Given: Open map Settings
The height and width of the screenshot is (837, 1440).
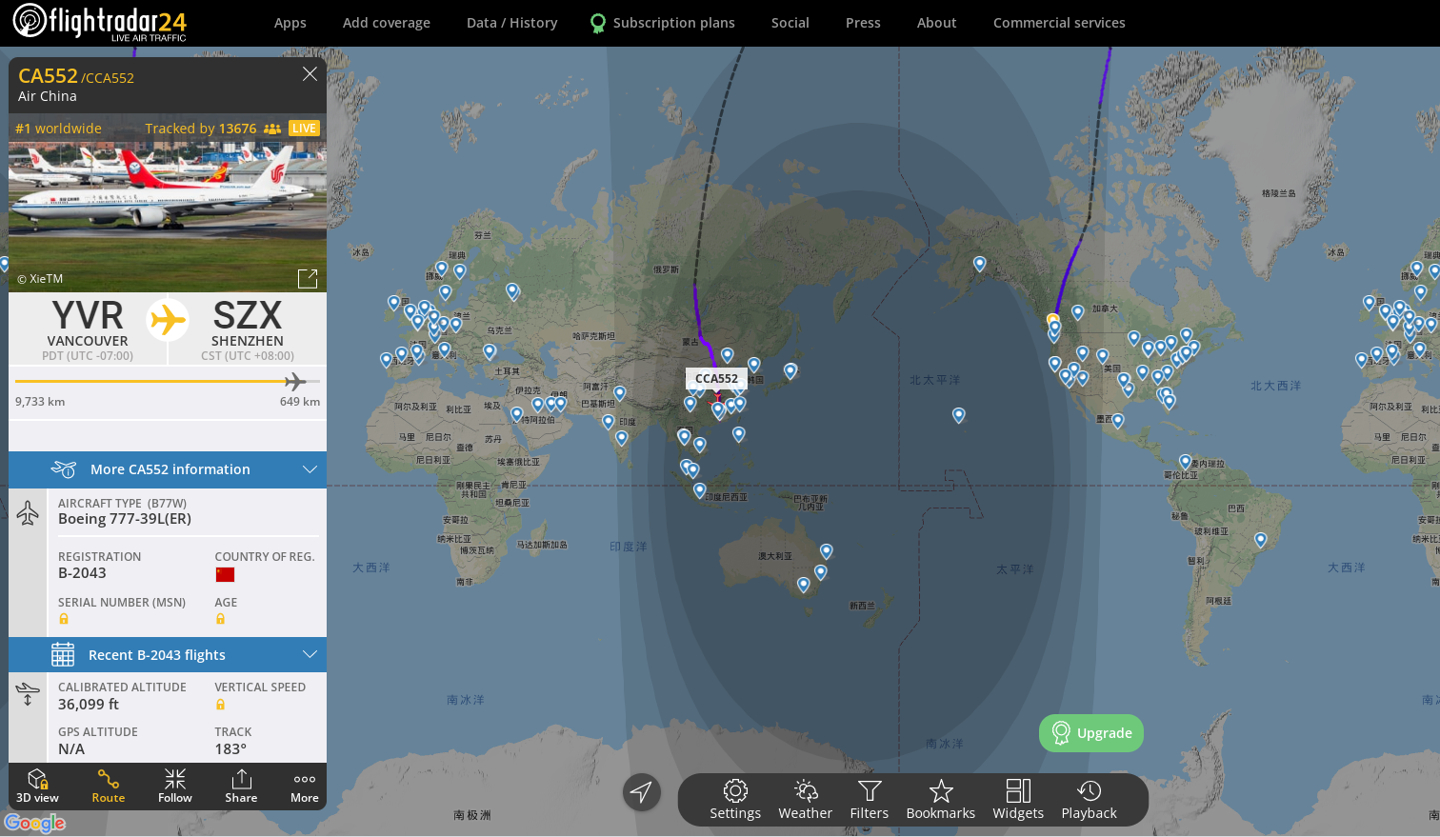Looking at the screenshot, I should [735, 800].
